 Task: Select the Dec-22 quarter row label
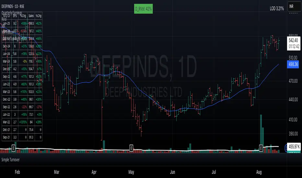(x=6, y=99)
